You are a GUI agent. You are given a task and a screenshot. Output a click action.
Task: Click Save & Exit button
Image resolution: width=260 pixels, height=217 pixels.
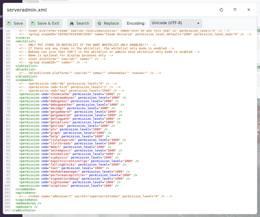coord(45,23)
